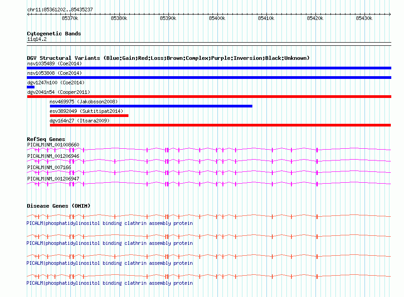Viewport: 404px width, 297px height.
Task: Click the blue bar under nsv1035489
Action: point(209,68)
